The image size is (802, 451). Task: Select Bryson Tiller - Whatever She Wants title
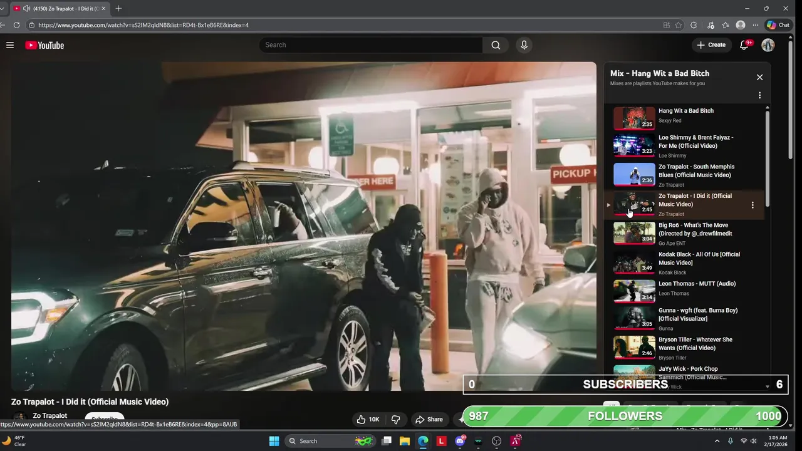point(695,344)
